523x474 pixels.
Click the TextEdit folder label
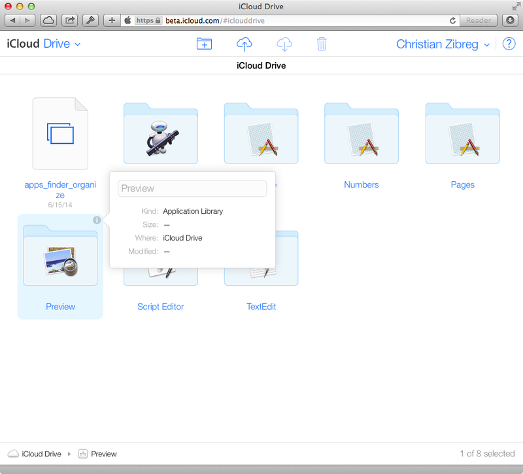tap(261, 307)
